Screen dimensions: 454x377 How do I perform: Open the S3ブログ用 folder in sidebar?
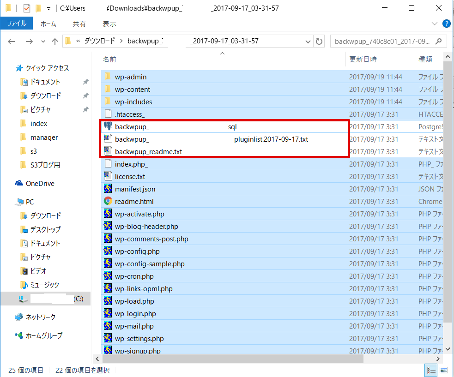coord(45,165)
